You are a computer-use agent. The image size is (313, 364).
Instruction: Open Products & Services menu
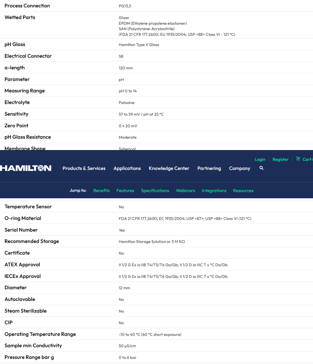pos(84,168)
